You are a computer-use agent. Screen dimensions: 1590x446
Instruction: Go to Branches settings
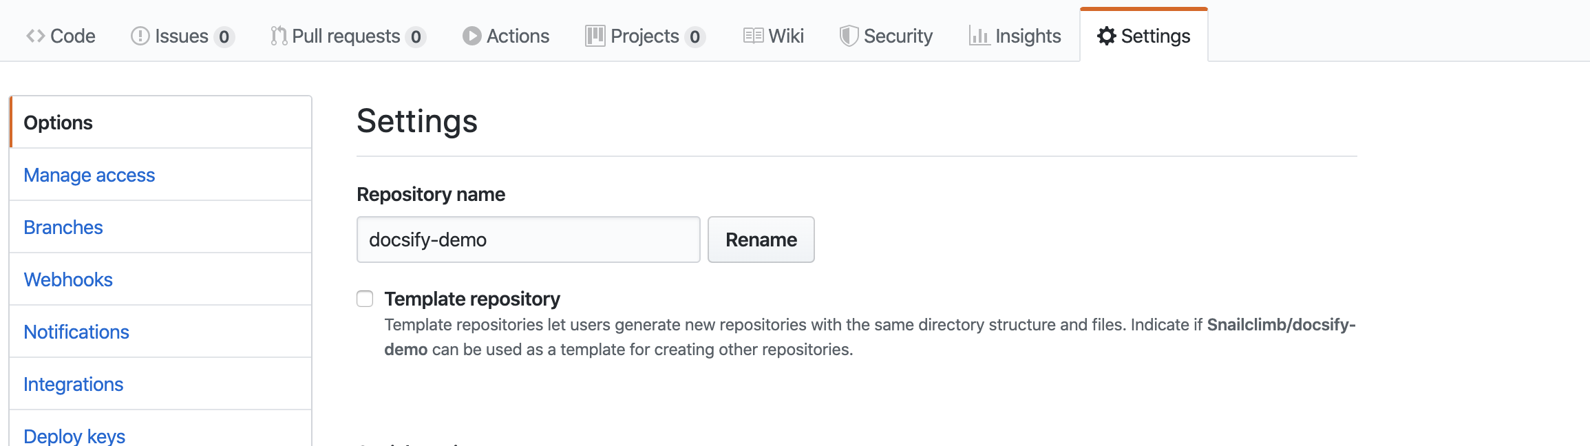pyautogui.click(x=63, y=227)
